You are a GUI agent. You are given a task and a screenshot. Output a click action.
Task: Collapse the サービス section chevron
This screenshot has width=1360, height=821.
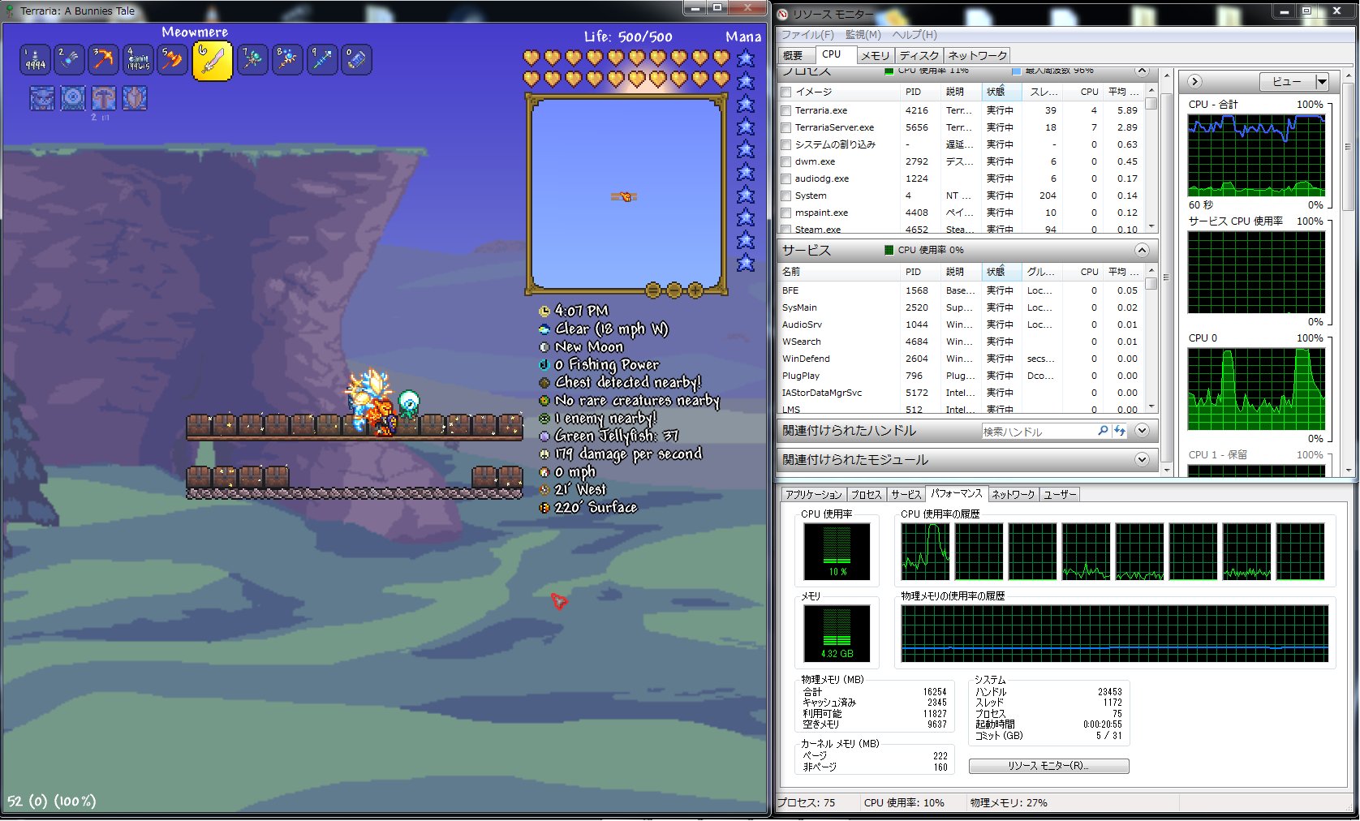coord(1142,250)
